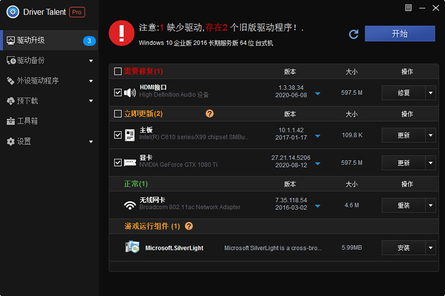Click the 无线网卡 Wi-Fi icon
The height and width of the screenshot is (296, 445).
click(x=130, y=205)
